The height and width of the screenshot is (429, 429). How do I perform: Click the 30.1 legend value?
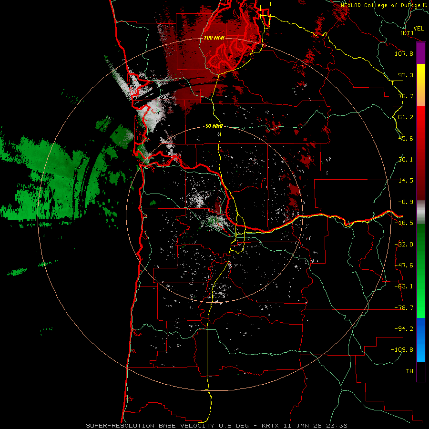pos(406,160)
